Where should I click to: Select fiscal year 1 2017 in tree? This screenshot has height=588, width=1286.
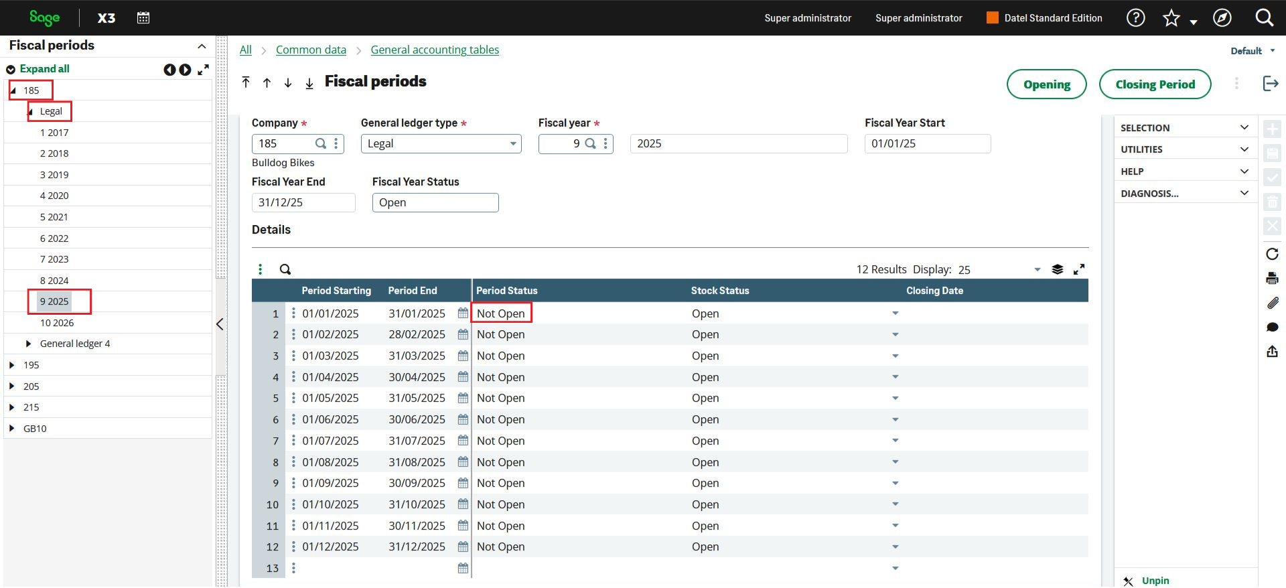pos(54,133)
